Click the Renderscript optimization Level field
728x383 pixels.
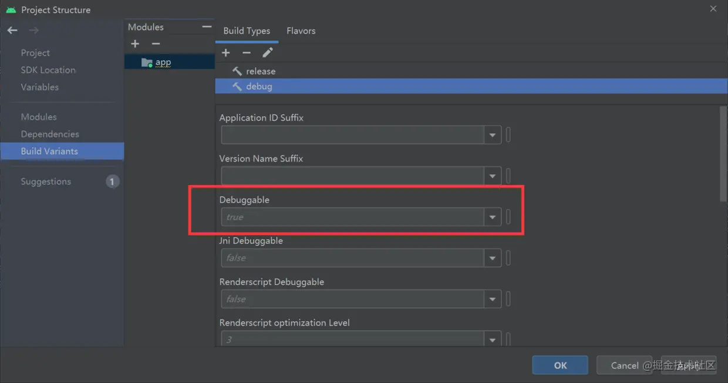(353, 339)
